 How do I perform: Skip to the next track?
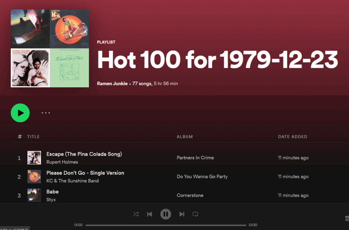(182, 214)
